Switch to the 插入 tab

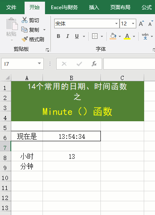click(94, 7)
